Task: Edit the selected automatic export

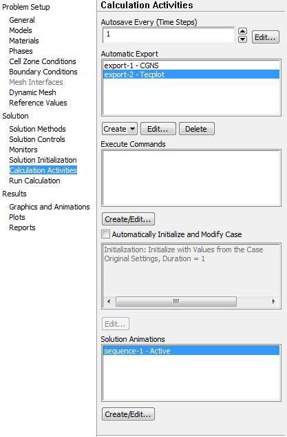Action: coord(158,129)
